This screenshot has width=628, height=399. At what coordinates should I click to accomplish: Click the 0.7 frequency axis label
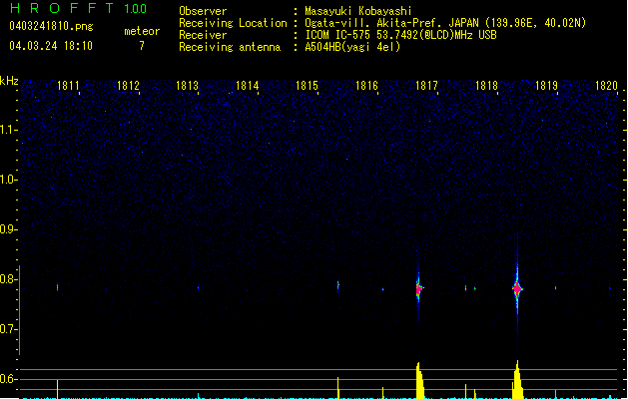tap(10, 329)
